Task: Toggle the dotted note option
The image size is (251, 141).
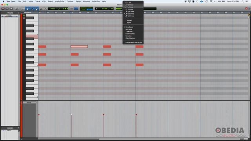Action: [x=133, y=20]
